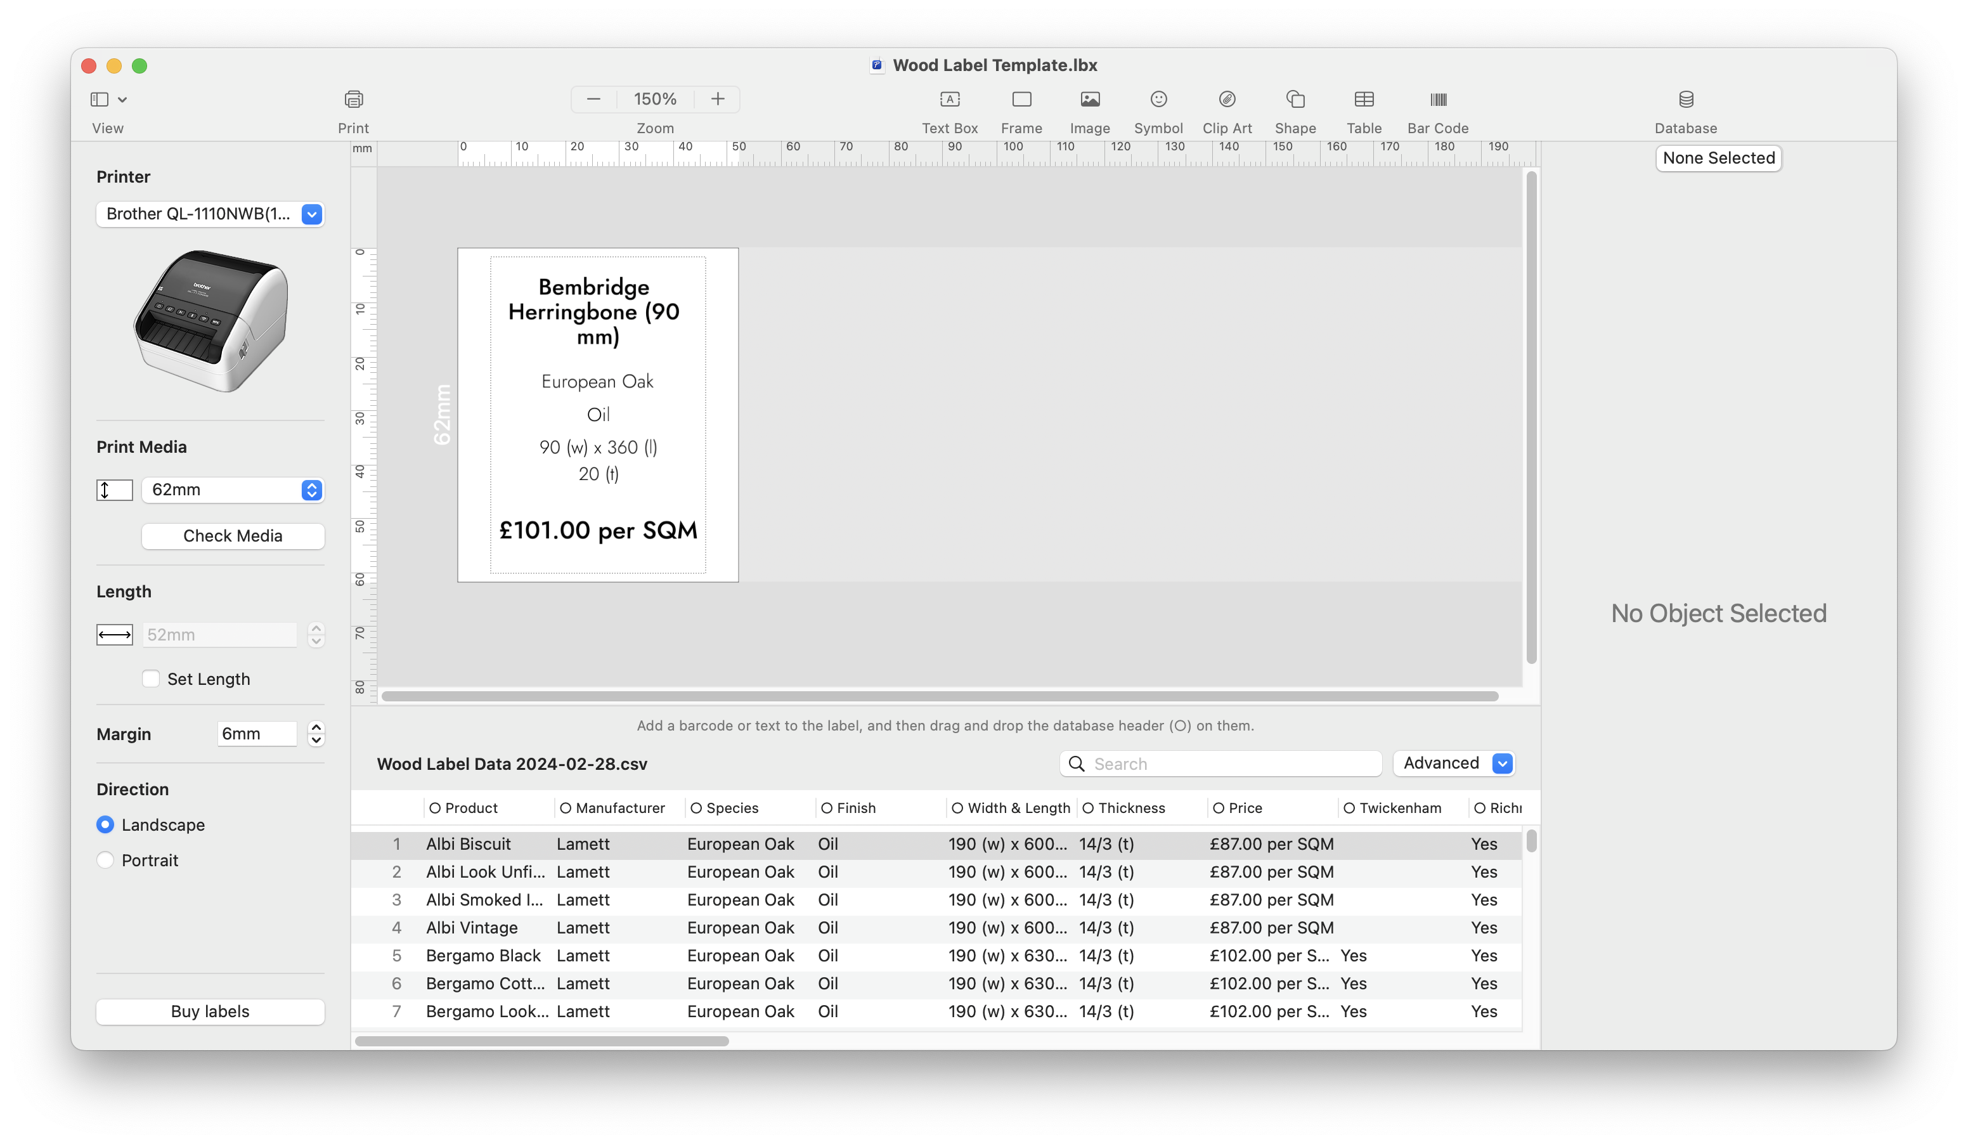Screen dimensions: 1968x1144
Task: Click the Buy labels button
Action: tap(210, 1011)
